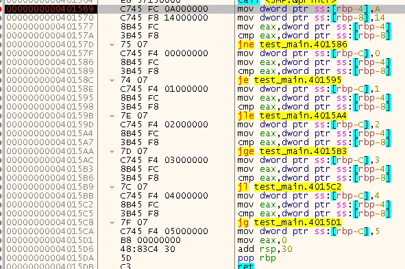405x269 pixels.
Task: Click bytes C745 F4 04000000
Action: click(164, 196)
